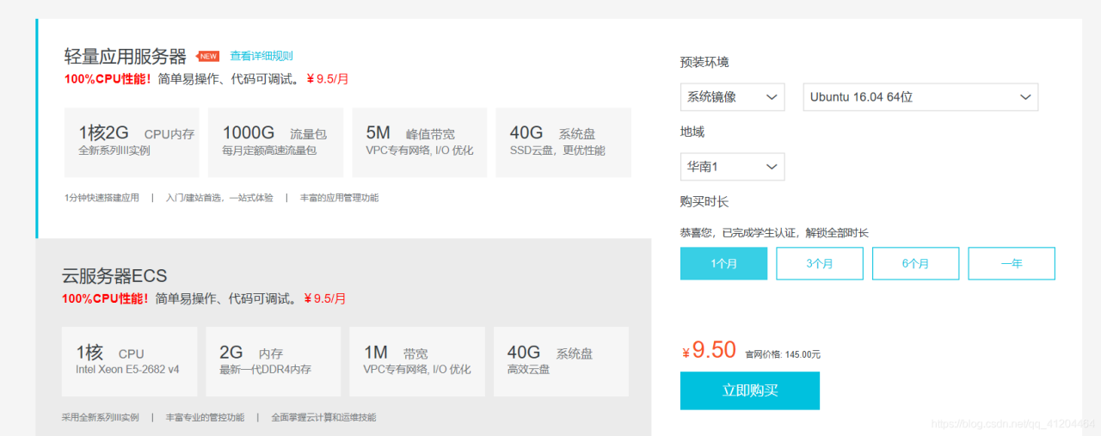1101x436 pixels.
Task: Choose the 3个月 purchase duration
Action: [819, 264]
